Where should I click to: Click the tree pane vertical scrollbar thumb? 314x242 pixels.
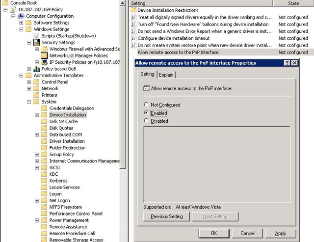click(123, 87)
